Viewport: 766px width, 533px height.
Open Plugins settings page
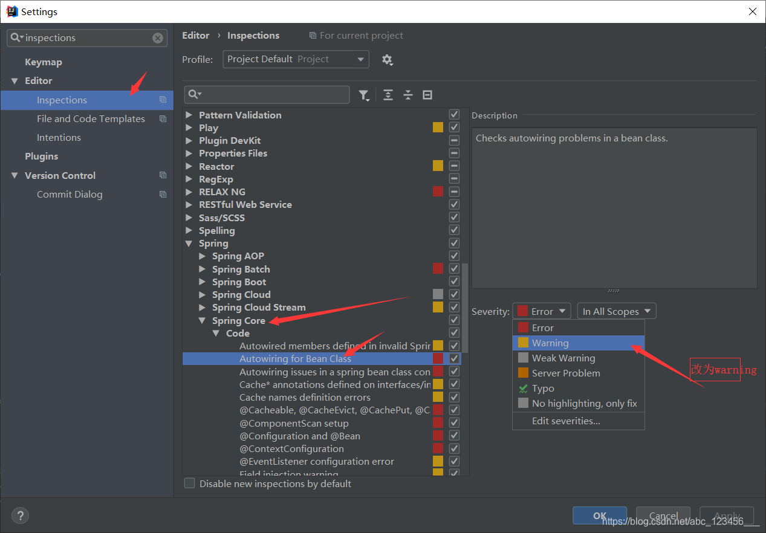pos(42,157)
